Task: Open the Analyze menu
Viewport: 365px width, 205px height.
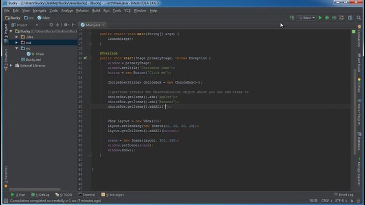Action: pyautogui.click(x=67, y=11)
